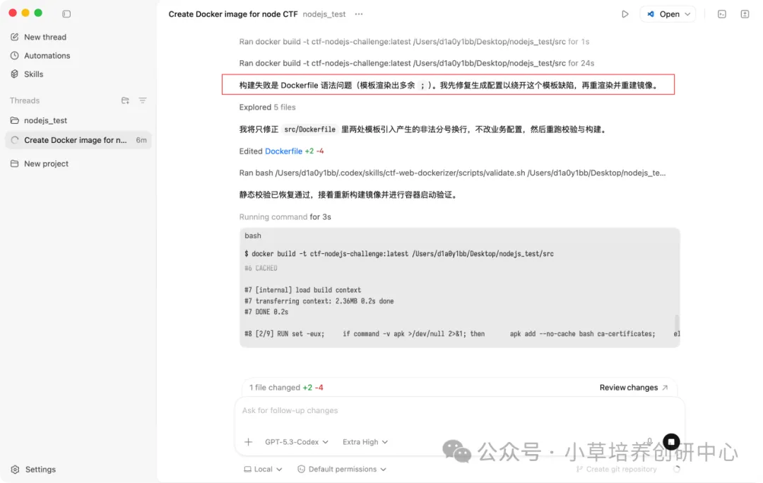Open thread Create Docker image for n...

tap(78, 140)
